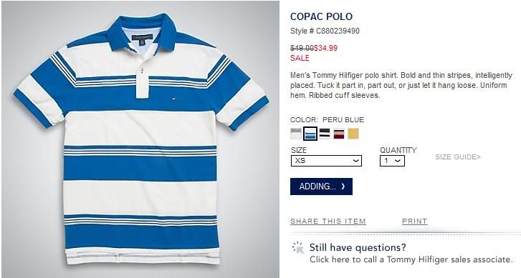The width and height of the screenshot is (521, 278).
Task: Pick the dark red striped color swatch
Action: pos(339,134)
